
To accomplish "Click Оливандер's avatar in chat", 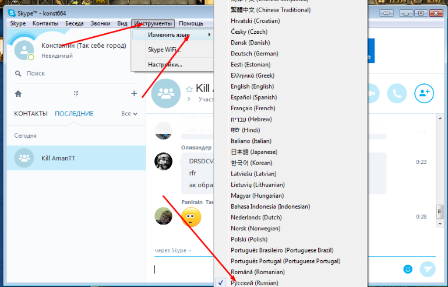I will (x=164, y=161).
